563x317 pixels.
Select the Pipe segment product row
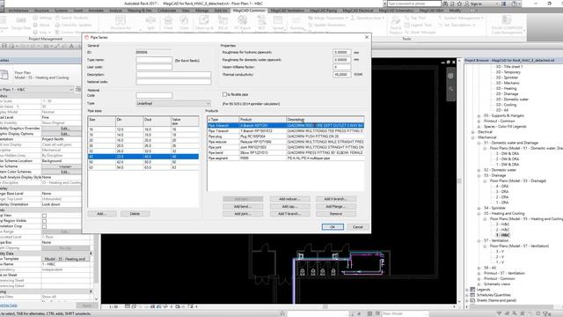[x=286, y=158]
